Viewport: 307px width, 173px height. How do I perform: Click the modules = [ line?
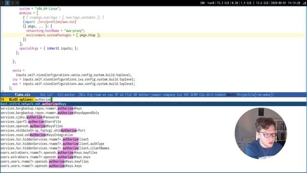click(29, 13)
